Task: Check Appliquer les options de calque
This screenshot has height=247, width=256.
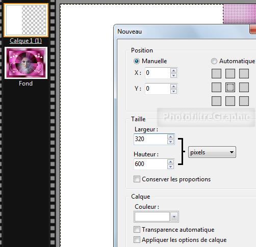Action: point(137,240)
